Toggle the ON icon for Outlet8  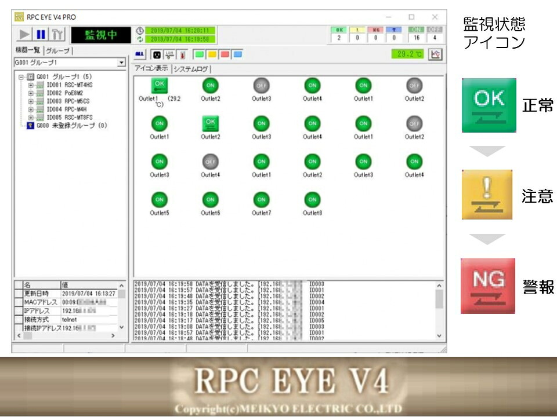[312, 200]
